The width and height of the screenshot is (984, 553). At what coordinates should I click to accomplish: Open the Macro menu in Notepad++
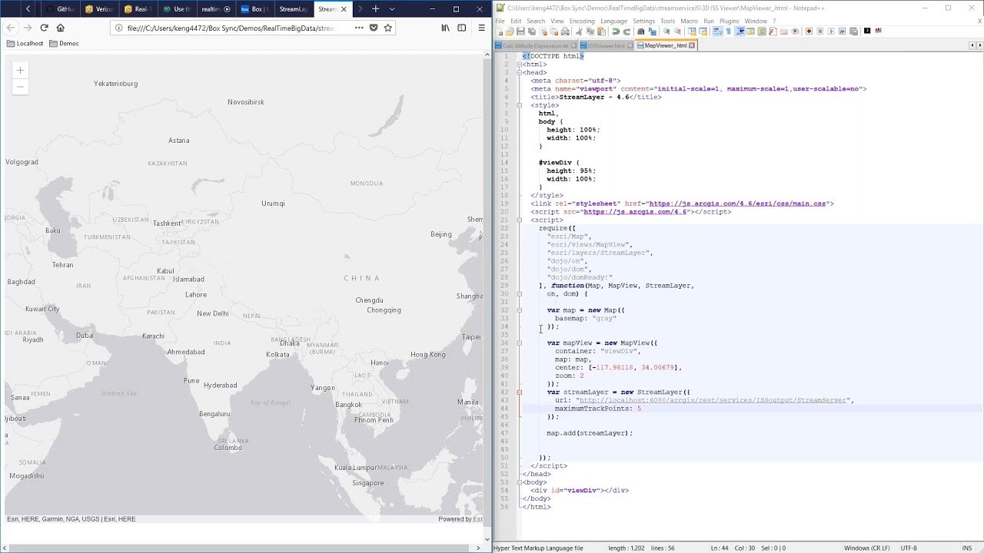[689, 22]
